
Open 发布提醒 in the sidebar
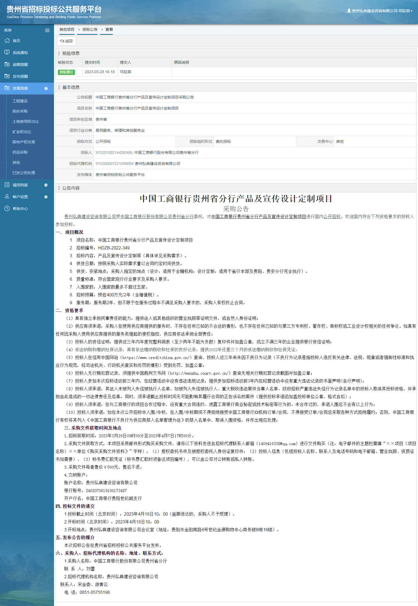(x=20, y=76)
